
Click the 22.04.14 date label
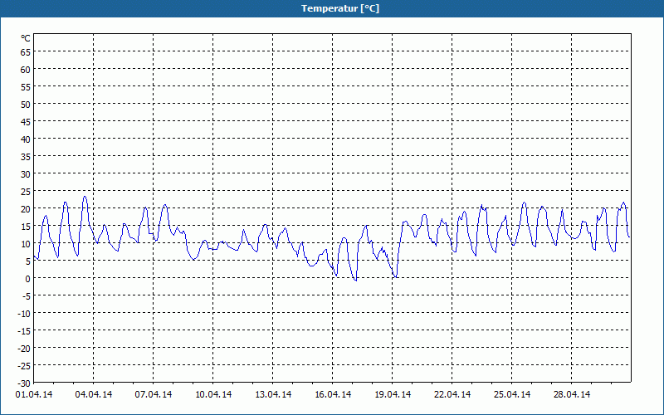[452, 394]
